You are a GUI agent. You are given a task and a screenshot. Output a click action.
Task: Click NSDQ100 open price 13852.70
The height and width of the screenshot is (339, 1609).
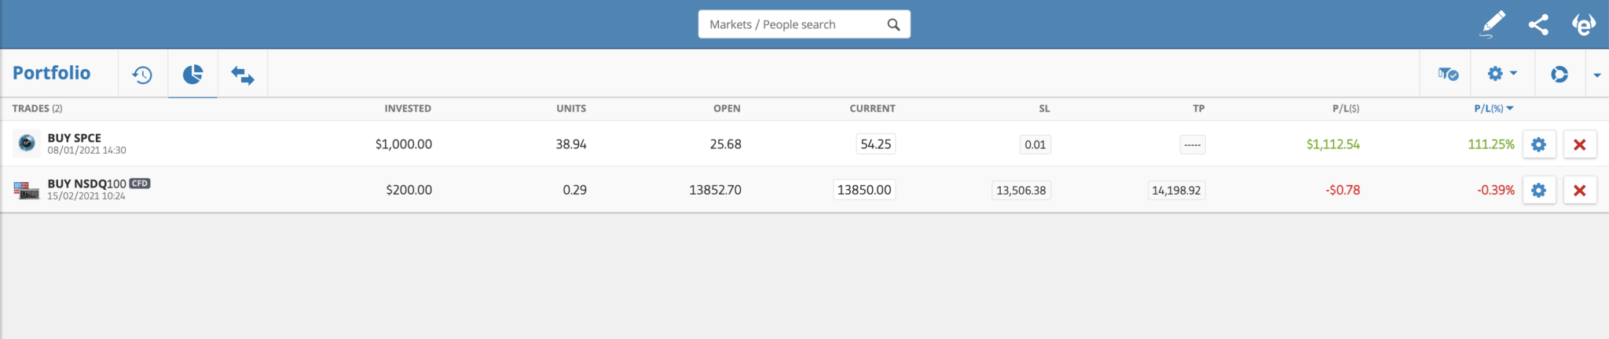pos(715,190)
